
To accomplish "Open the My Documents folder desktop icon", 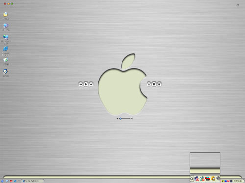I will pos(6,14).
